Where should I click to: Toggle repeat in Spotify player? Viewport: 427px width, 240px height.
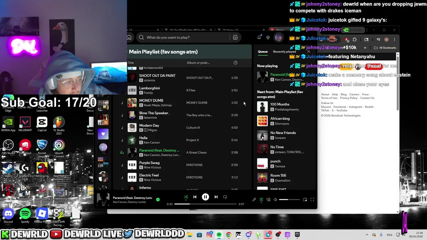[225, 197]
